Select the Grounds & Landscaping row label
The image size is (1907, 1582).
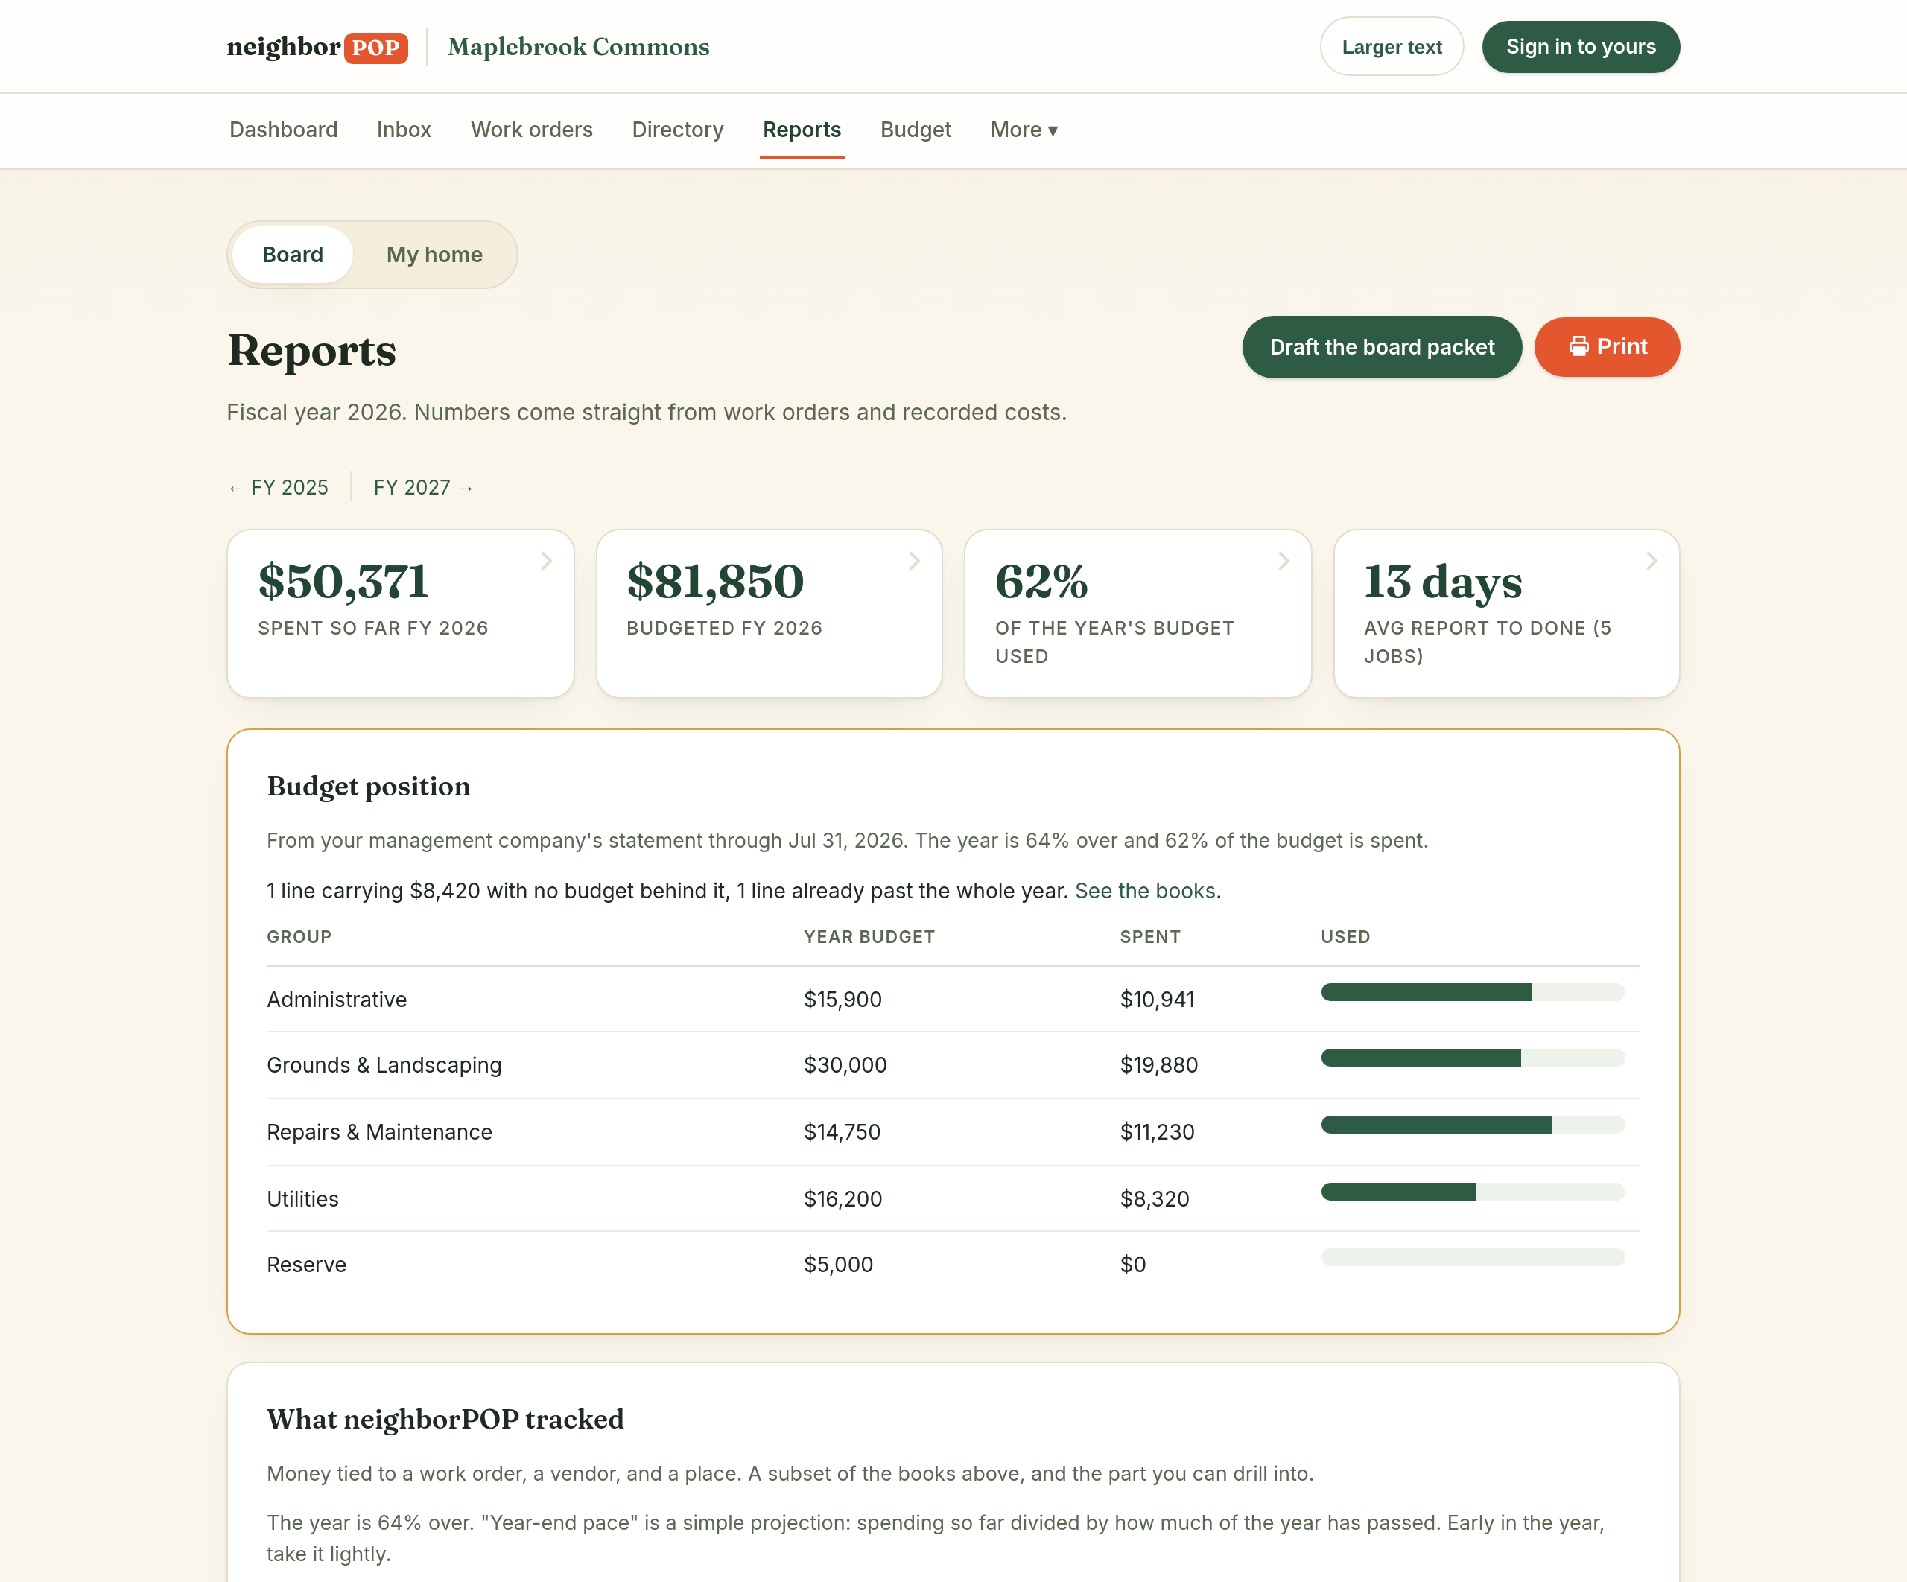[x=384, y=1064]
